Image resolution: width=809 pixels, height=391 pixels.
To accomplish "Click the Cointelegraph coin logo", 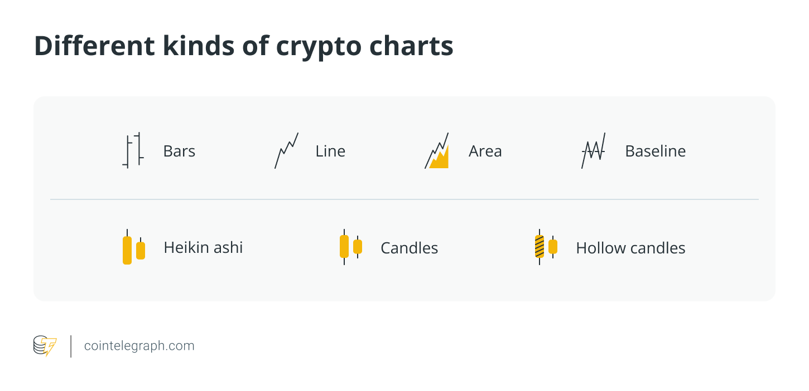I will [x=45, y=346].
